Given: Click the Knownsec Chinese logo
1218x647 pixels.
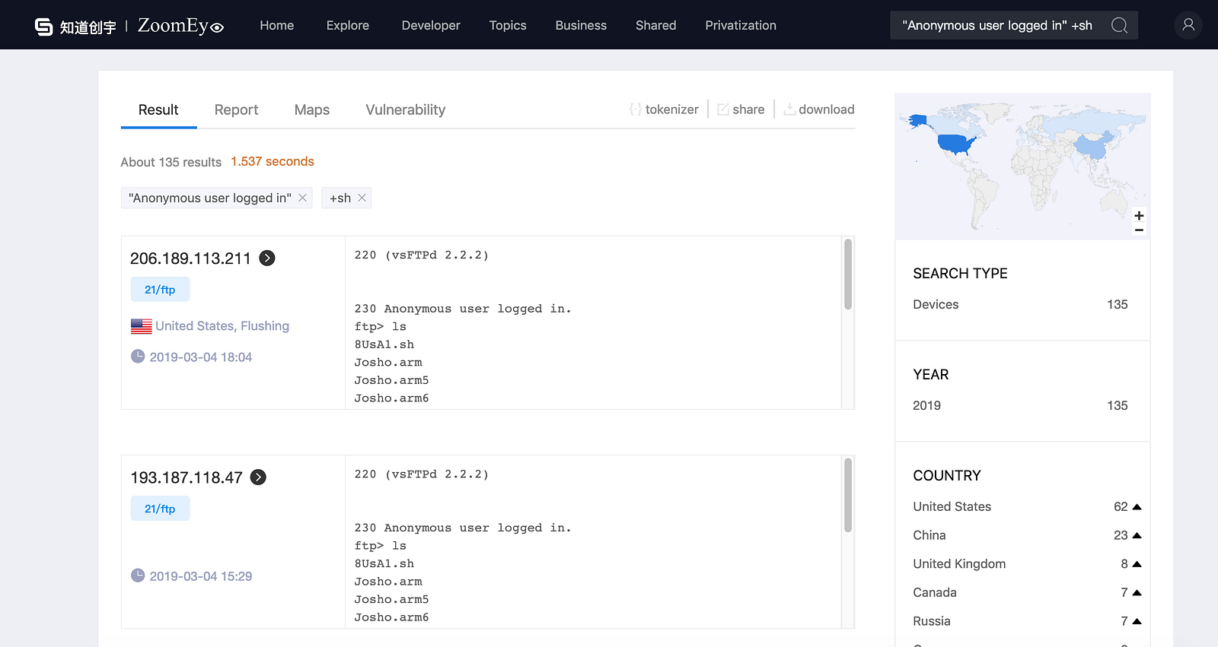Looking at the screenshot, I should 75,27.
